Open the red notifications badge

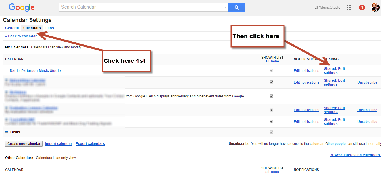[362, 7]
